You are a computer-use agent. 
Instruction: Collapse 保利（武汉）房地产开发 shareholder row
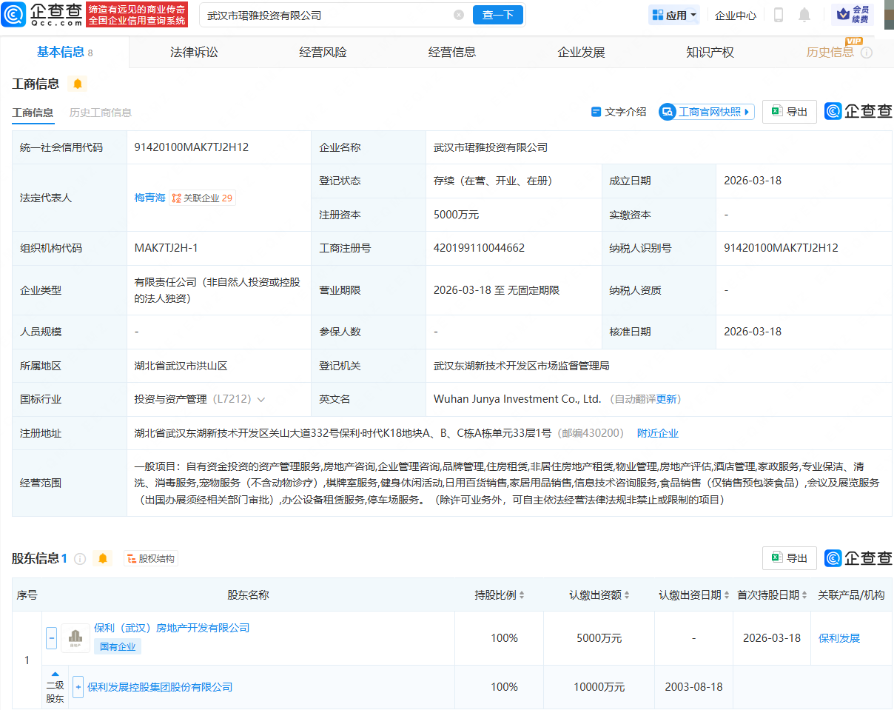pos(51,637)
